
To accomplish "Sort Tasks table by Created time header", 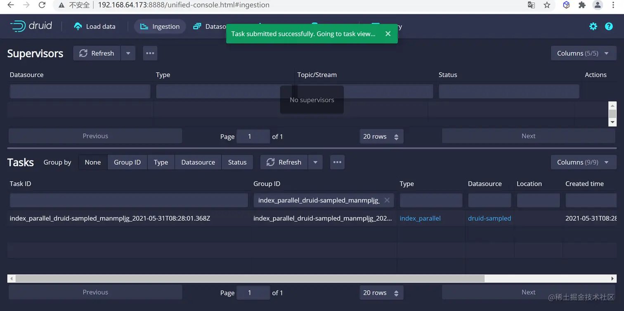I will click(x=584, y=184).
